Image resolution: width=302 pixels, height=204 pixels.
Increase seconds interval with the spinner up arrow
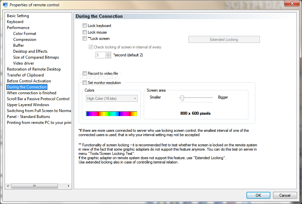click(108, 54)
